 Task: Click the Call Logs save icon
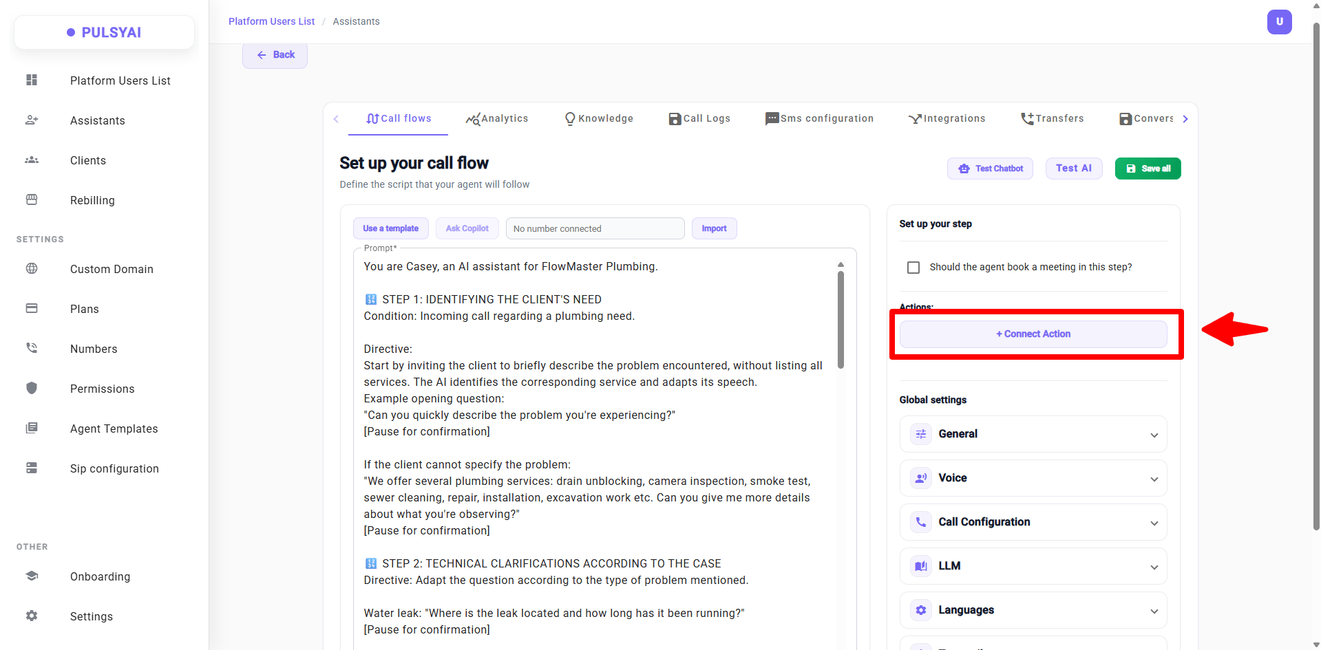click(675, 119)
